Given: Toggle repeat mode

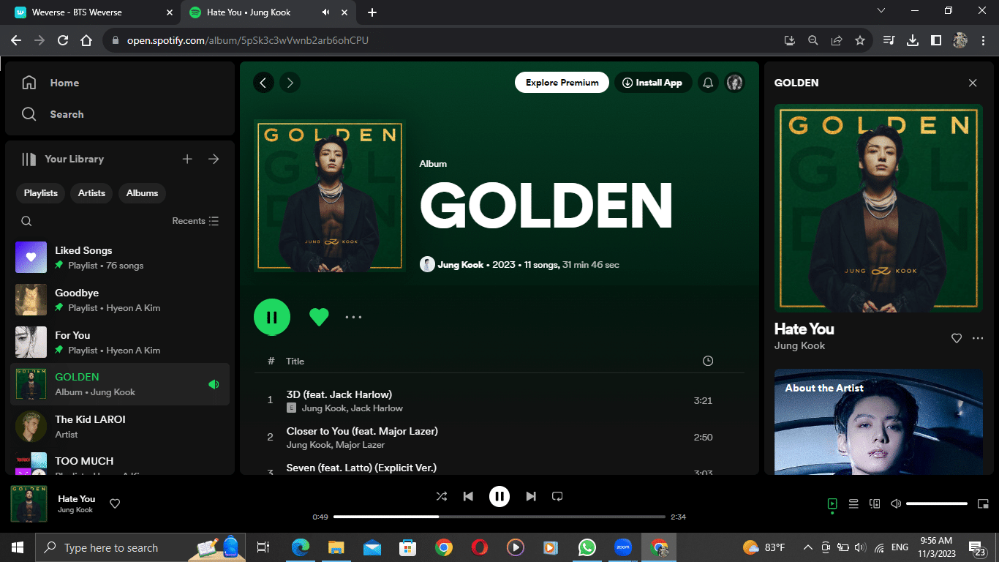Looking at the screenshot, I should (x=557, y=496).
